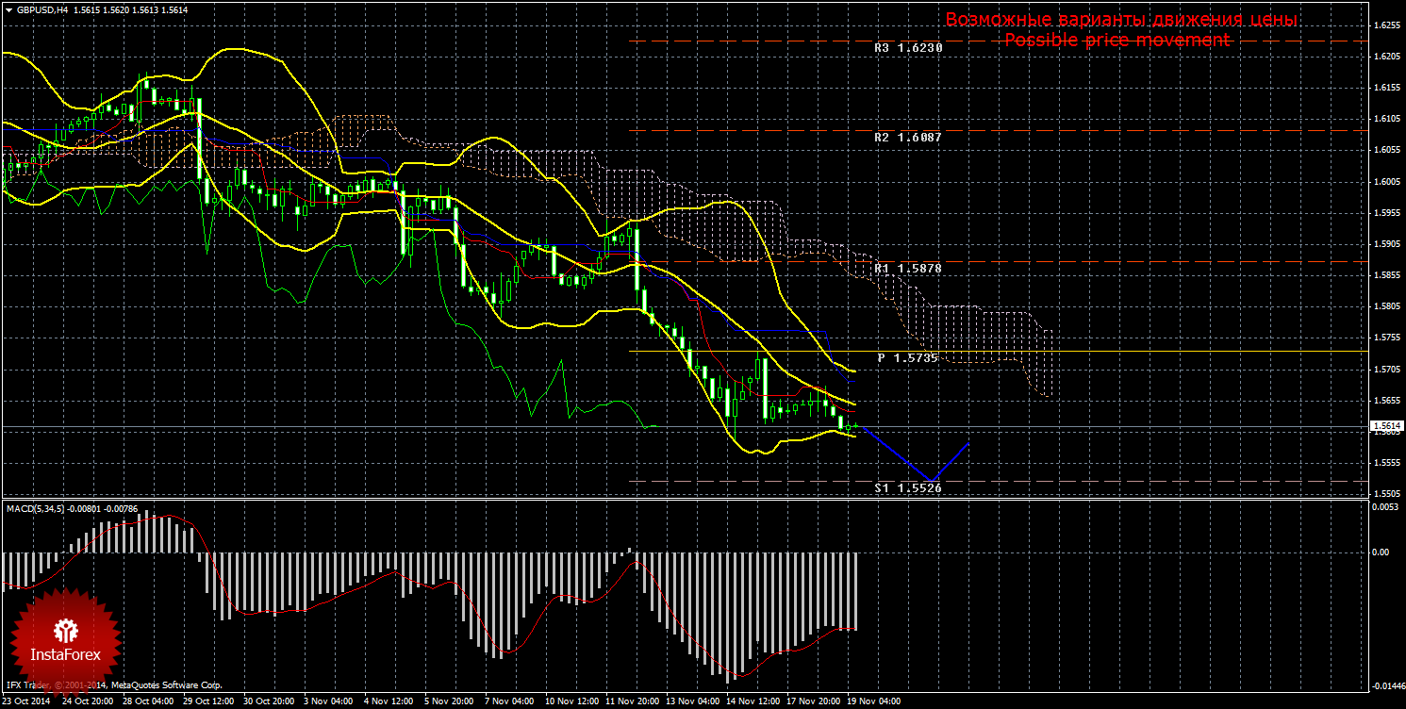
Task: Click the GBPUSD,H4 chart title text
Action: [x=41, y=8]
